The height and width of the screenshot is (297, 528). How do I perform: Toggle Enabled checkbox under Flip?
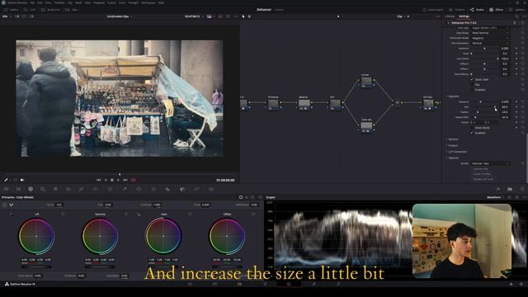pos(472,90)
